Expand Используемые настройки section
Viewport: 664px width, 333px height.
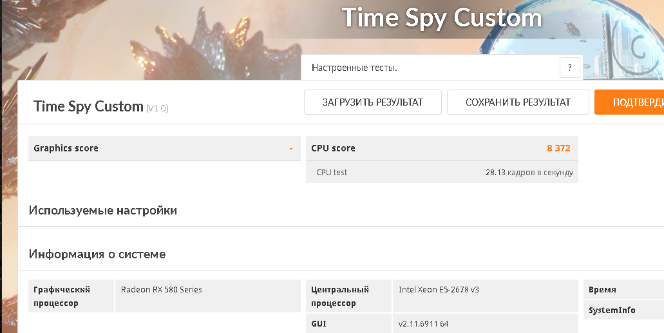[103, 211]
